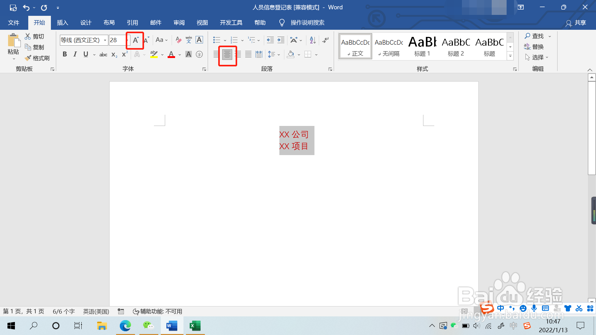Apply the yellow text highlight color
596x335 pixels.
[x=154, y=54]
